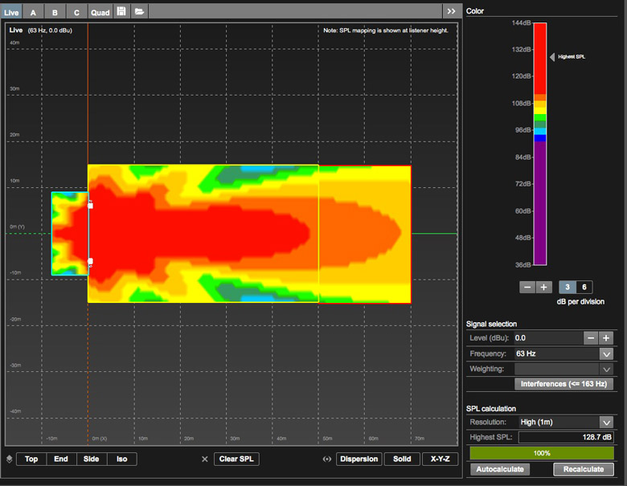Click the small cyan-bordered SPL area
Screen dimensions: 627x486
(x=70, y=234)
